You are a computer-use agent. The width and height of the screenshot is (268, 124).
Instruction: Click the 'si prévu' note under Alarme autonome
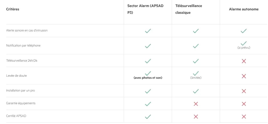pos(244,48)
